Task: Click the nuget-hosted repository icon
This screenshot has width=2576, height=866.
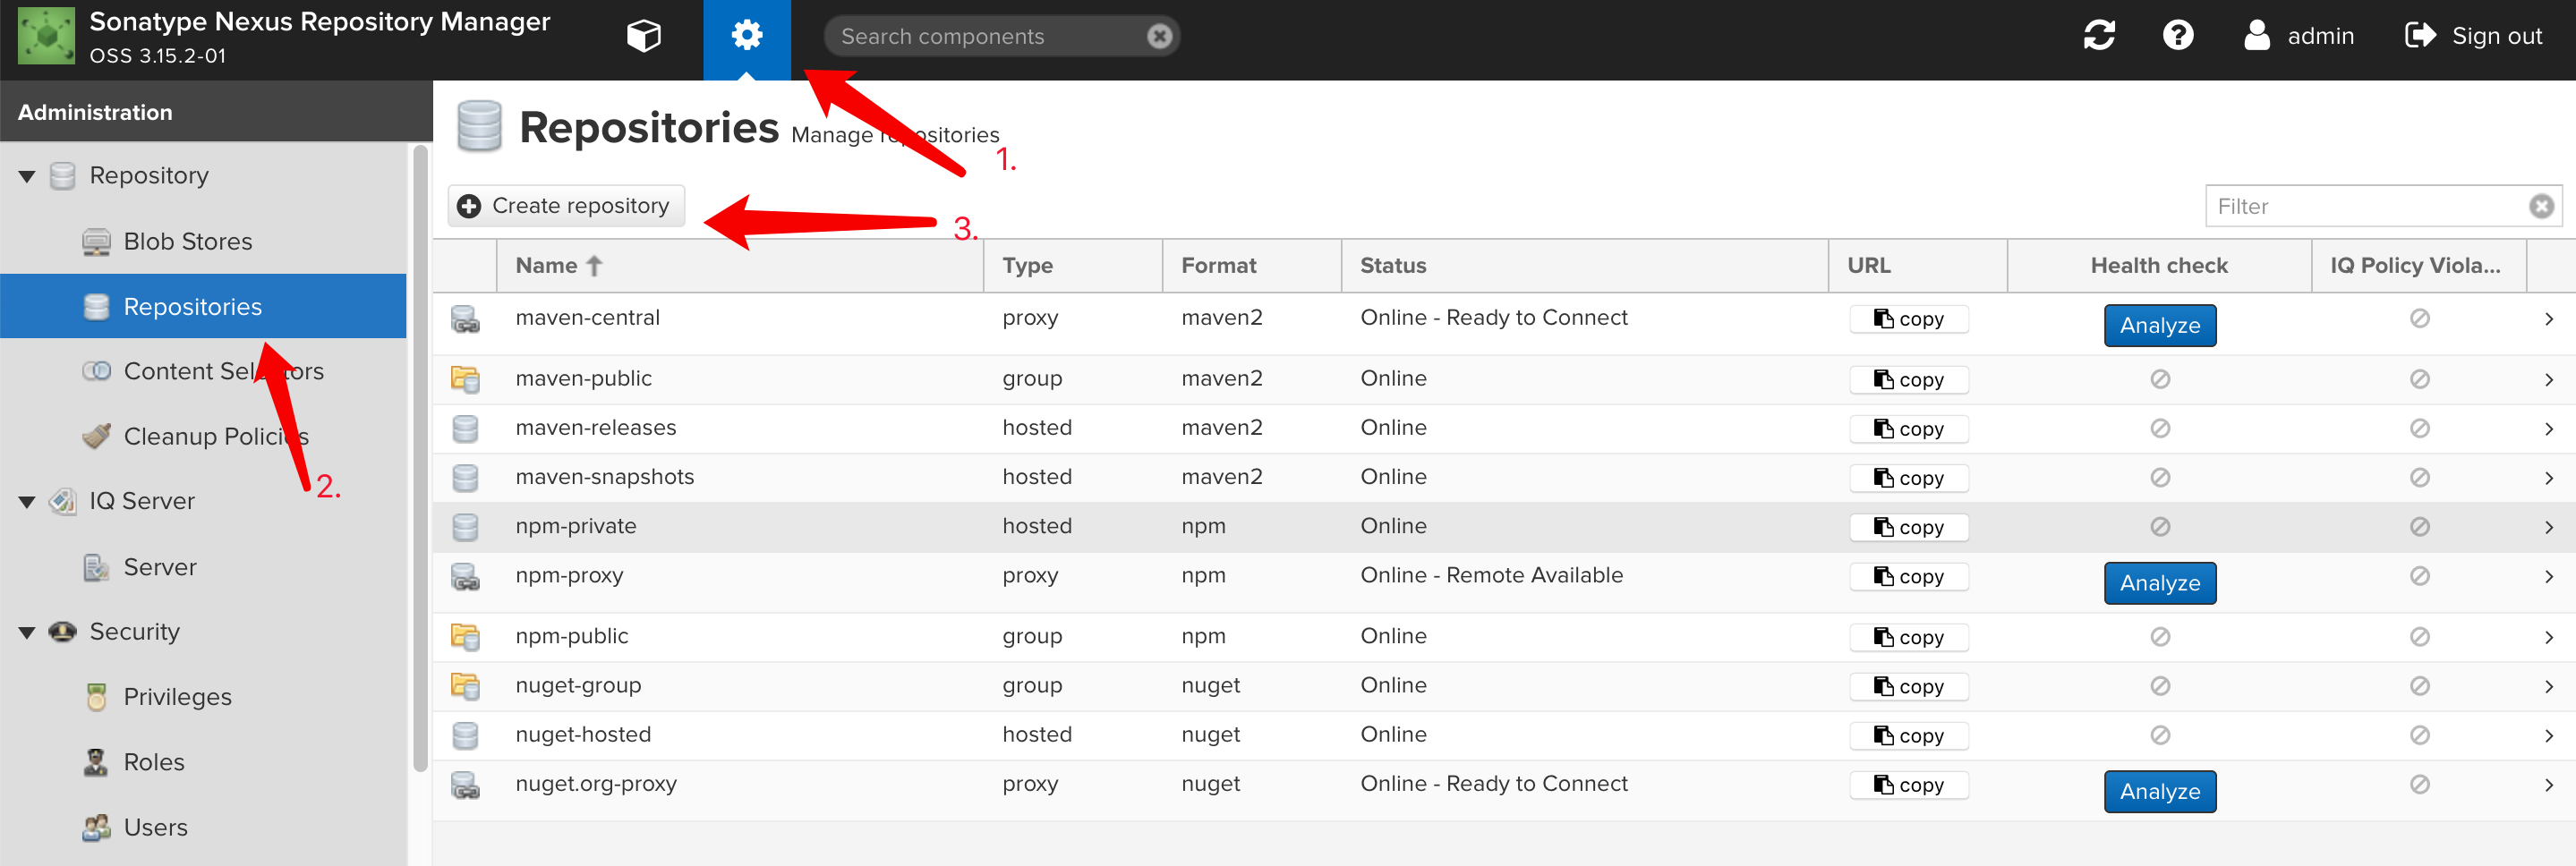Action: (x=465, y=736)
